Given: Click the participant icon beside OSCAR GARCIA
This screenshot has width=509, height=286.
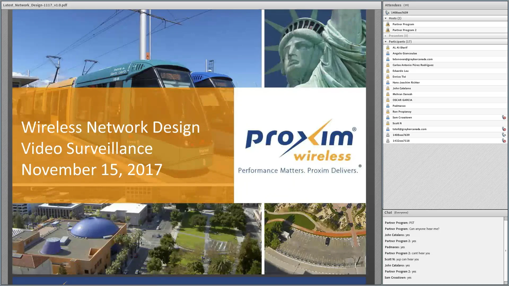Looking at the screenshot, I should coord(388,100).
